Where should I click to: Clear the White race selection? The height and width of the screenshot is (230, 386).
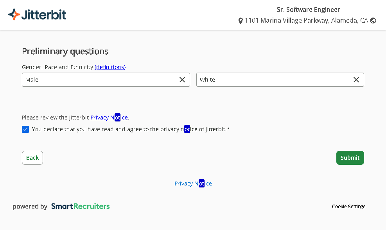[x=356, y=80]
